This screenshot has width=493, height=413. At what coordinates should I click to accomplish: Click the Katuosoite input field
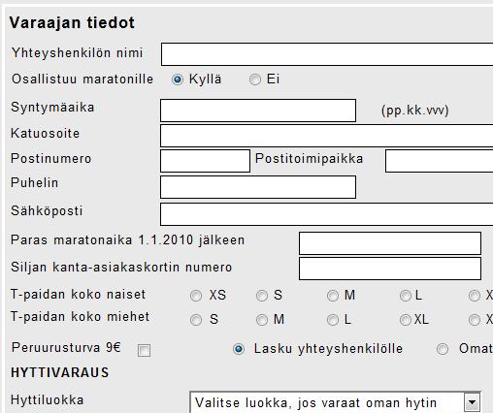327,136
